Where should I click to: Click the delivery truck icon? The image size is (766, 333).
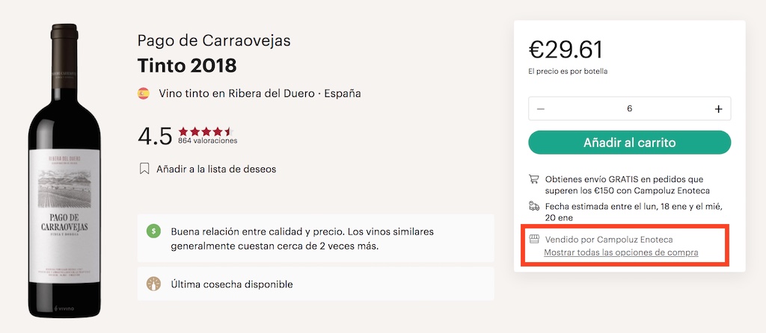tap(534, 206)
